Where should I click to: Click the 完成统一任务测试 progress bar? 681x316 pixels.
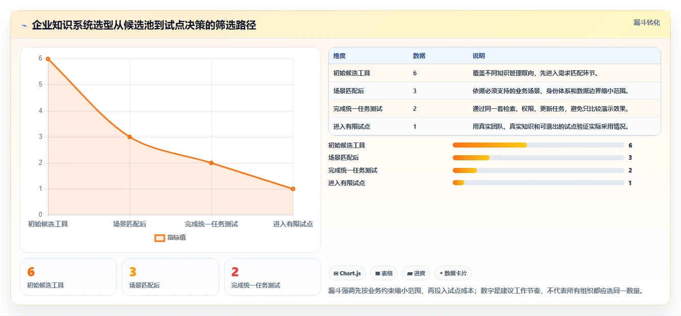(538, 170)
